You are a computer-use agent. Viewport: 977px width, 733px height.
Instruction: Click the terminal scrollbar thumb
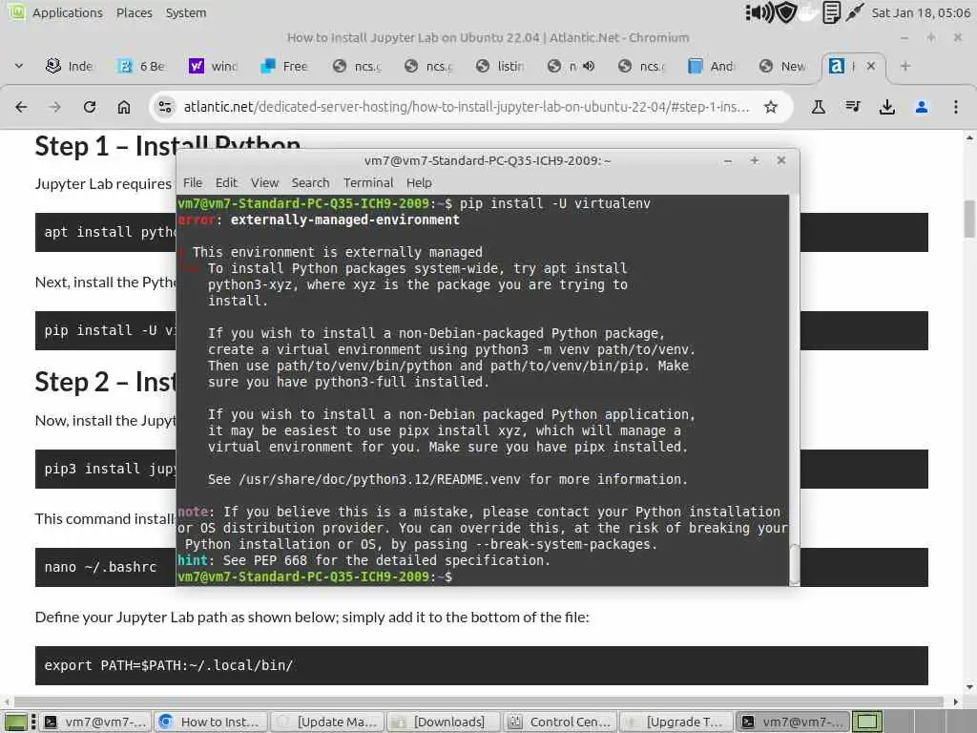click(x=794, y=563)
